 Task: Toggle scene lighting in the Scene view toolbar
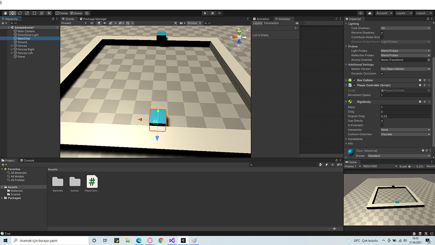click(99, 23)
